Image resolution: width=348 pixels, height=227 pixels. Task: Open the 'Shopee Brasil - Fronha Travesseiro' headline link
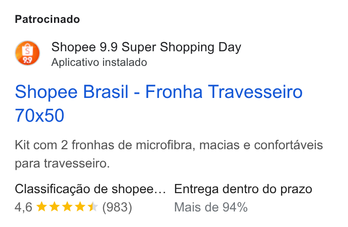[x=159, y=92]
